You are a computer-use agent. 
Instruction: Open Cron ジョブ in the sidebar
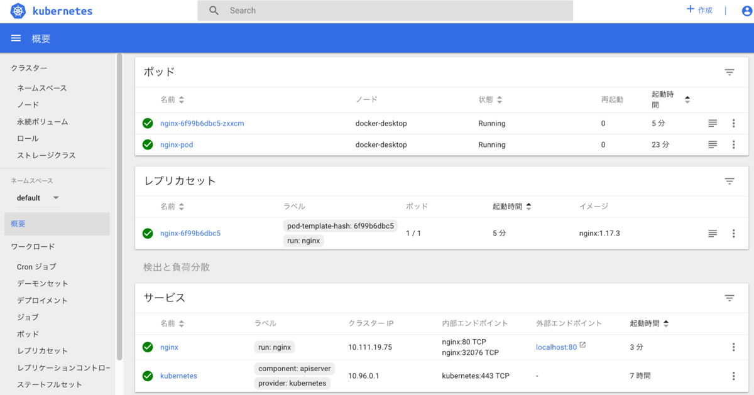click(x=36, y=267)
